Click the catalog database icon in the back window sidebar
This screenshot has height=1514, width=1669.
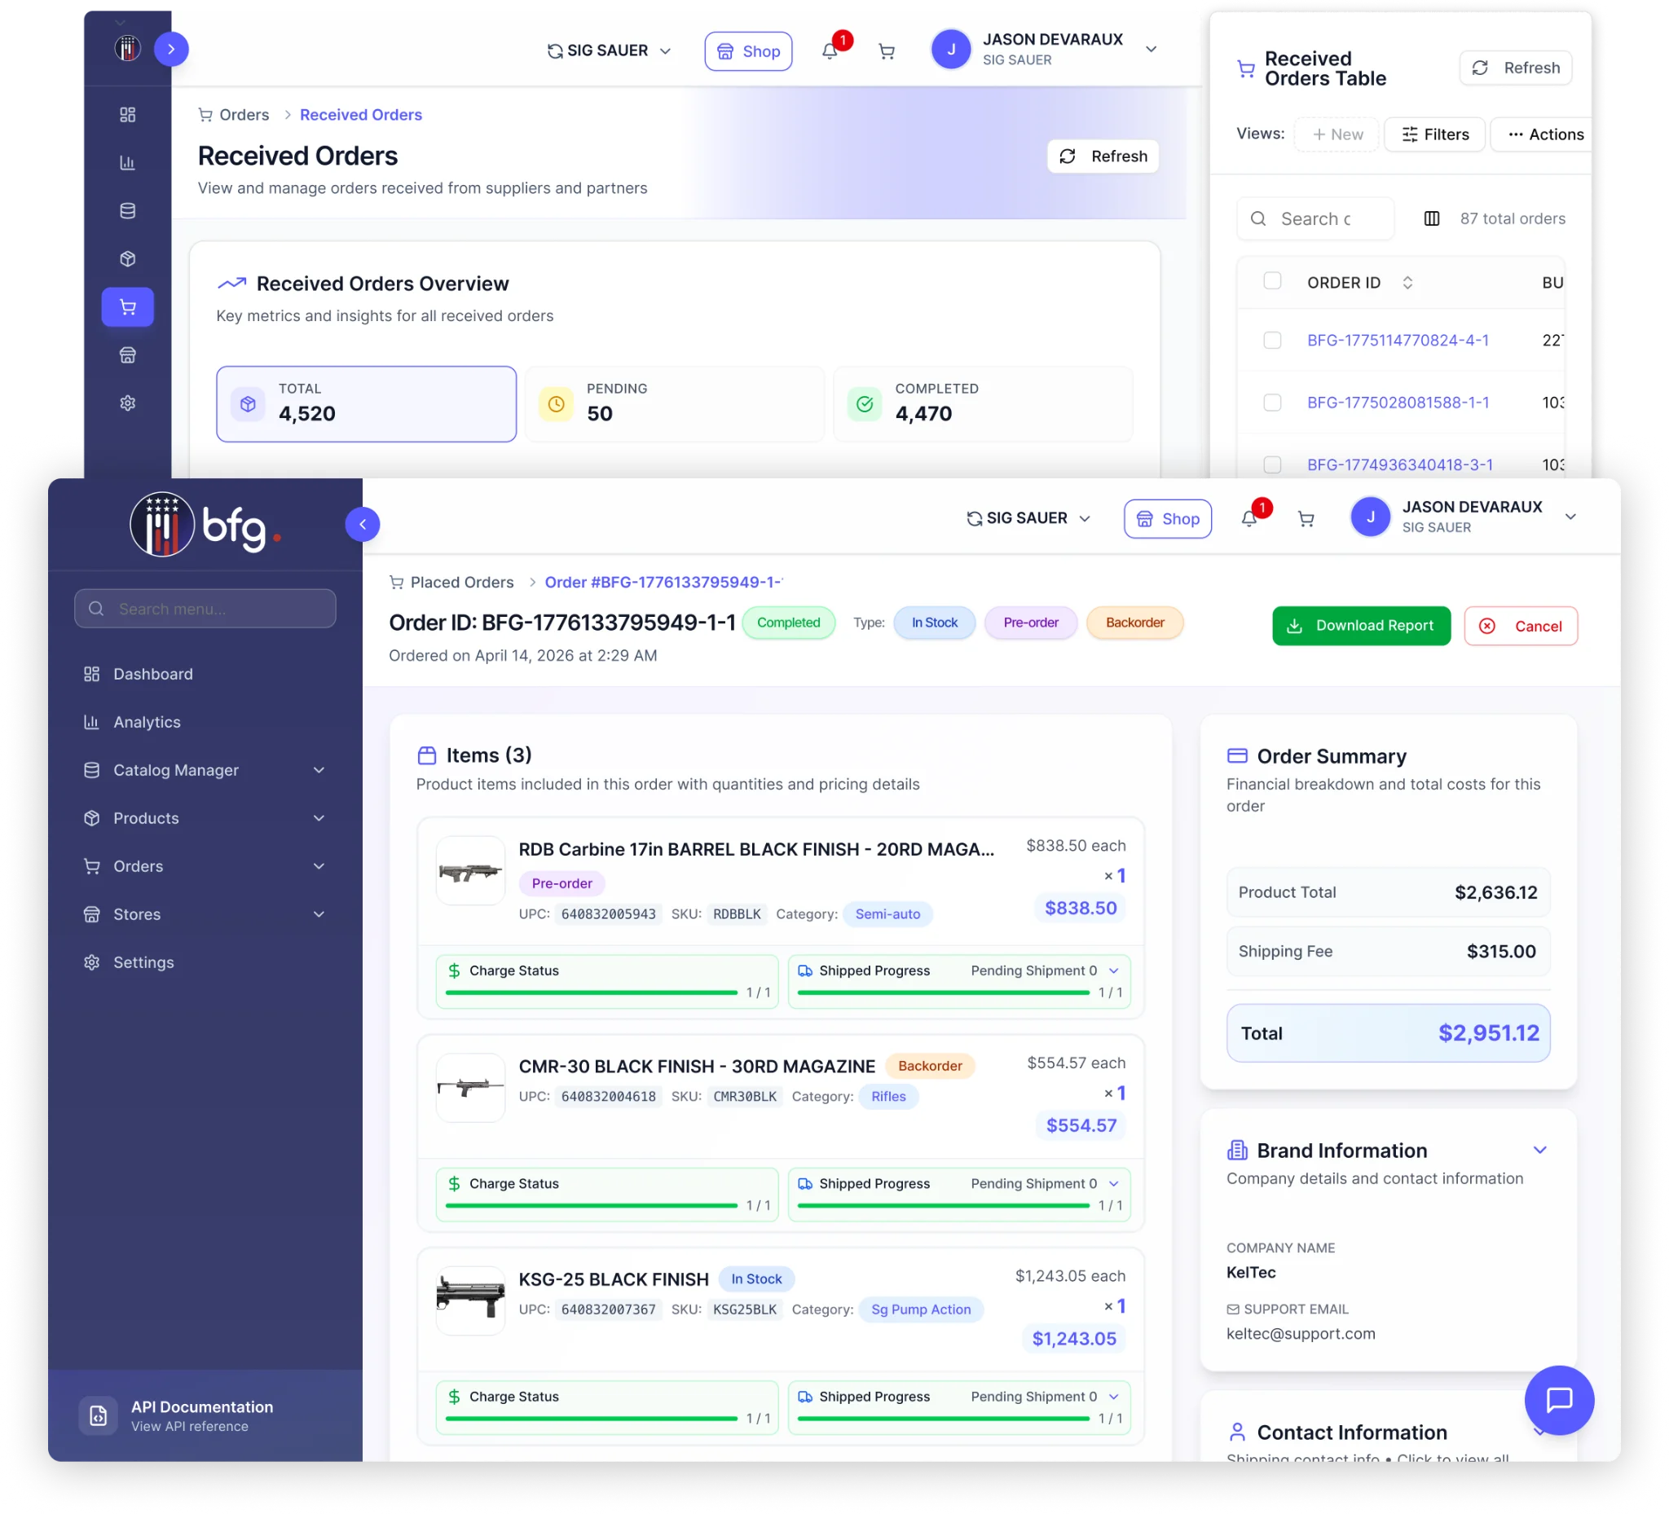pos(127,211)
